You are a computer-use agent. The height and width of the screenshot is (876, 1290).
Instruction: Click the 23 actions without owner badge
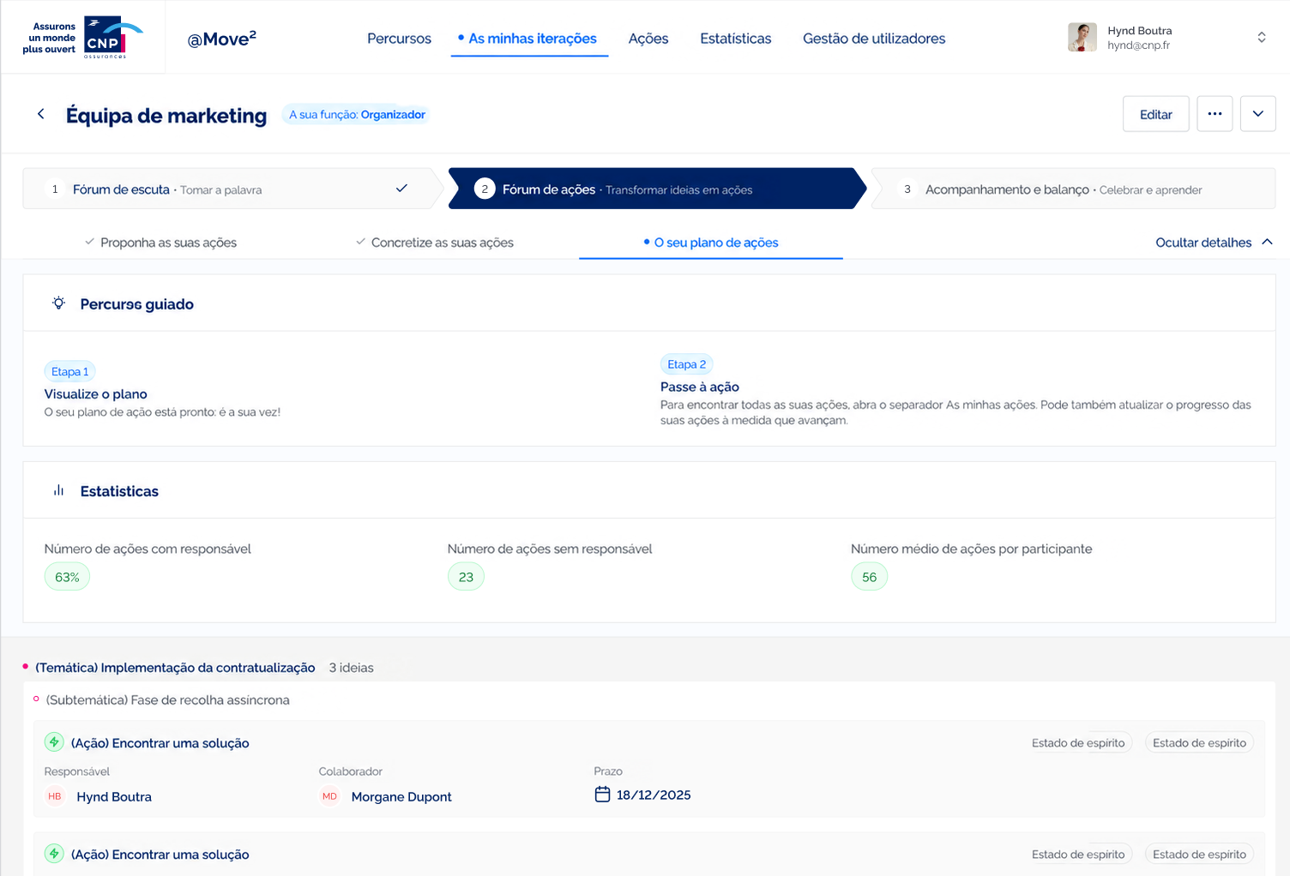pos(466,577)
